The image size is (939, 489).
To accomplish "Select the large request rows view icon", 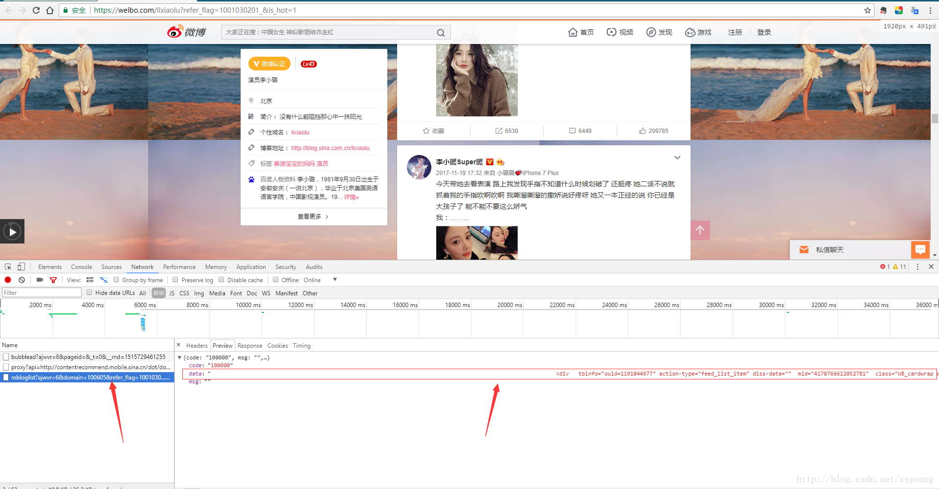I will [90, 280].
